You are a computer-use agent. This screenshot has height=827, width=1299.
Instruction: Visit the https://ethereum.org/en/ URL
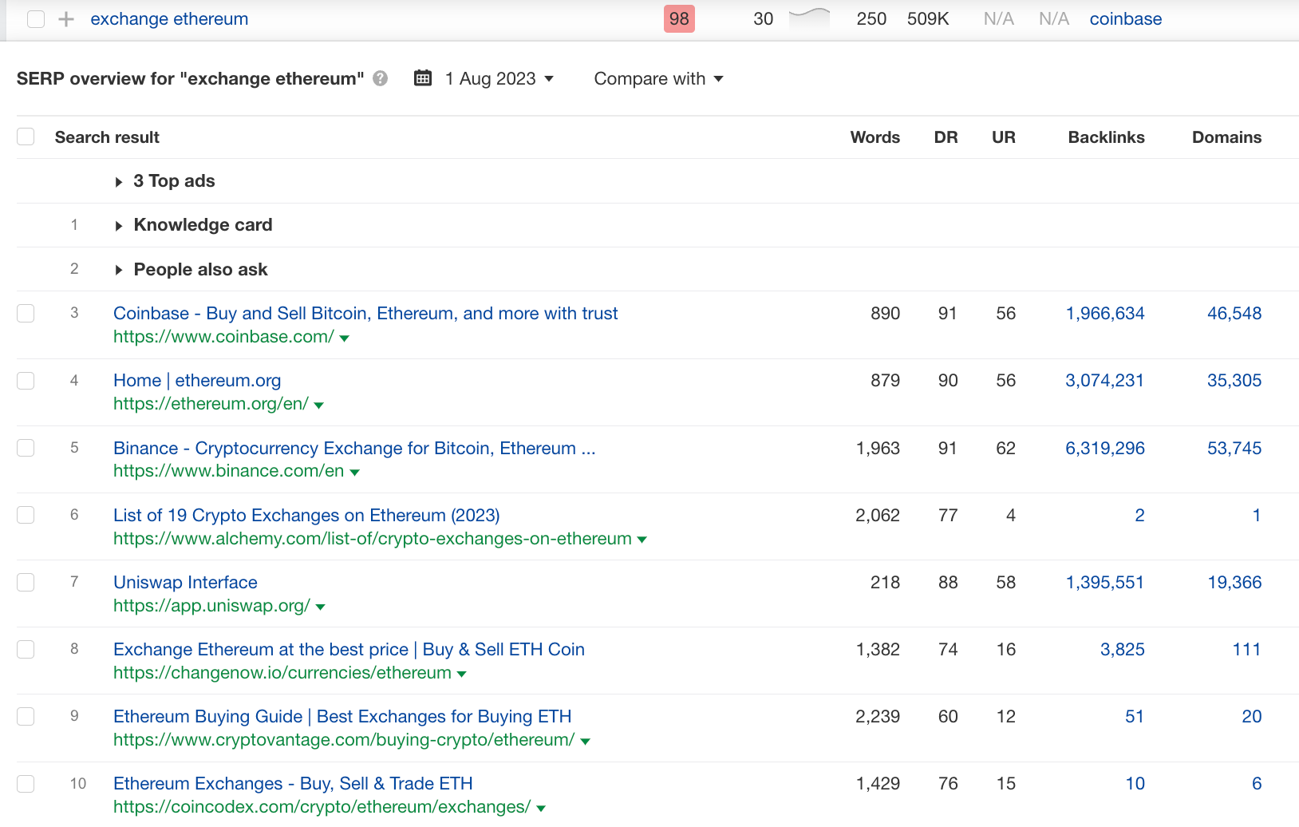point(211,404)
